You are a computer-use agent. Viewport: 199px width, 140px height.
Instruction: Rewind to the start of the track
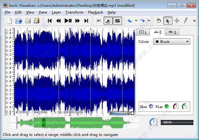tap(50, 21)
